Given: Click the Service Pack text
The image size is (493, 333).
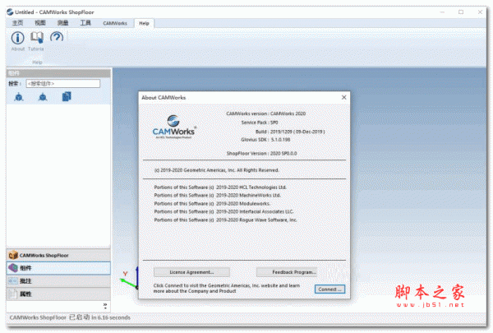Looking at the screenshot, I should pyautogui.click(x=260, y=123).
